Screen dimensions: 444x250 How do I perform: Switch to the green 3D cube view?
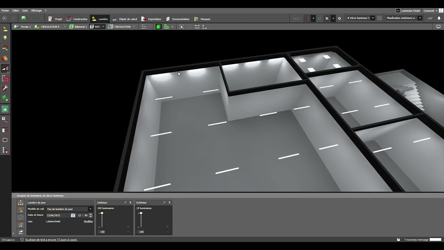(159, 27)
